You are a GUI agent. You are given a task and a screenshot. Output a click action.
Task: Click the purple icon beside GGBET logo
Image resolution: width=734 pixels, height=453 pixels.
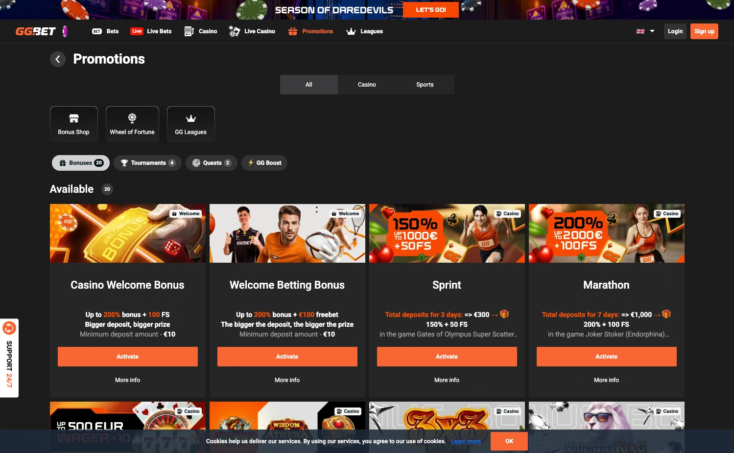pyautogui.click(x=65, y=31)
